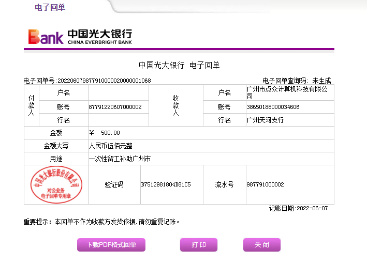Click the China Everbright Bank logo
367x265 pixels.
(80, 37)
